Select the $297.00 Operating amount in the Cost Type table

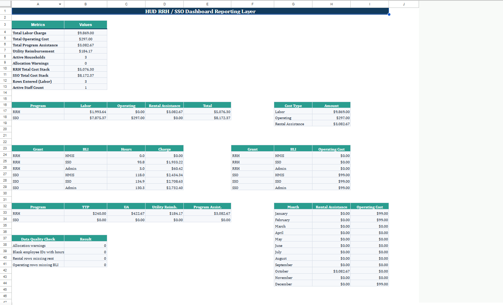point(331,118)
